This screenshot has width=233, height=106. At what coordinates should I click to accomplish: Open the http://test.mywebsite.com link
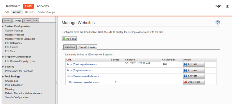click(x=82, y=64)
